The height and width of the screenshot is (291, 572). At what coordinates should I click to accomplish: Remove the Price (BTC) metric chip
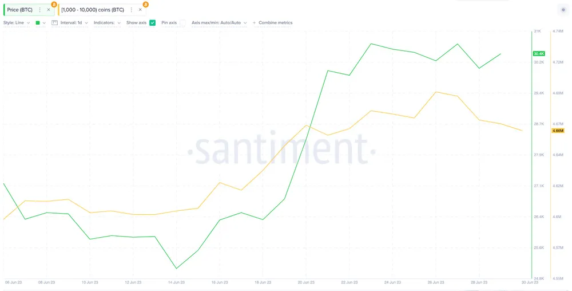pyautogui.click(x=48, y=10)
